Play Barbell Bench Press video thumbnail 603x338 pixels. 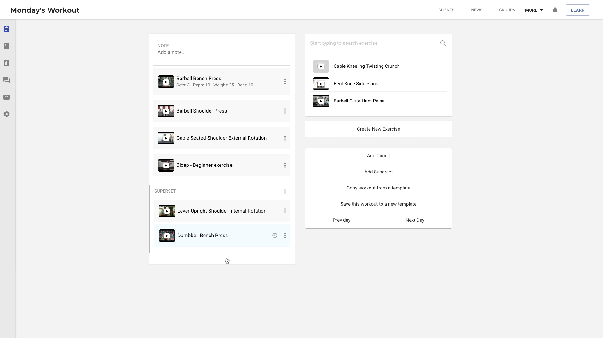click(166, 82)
